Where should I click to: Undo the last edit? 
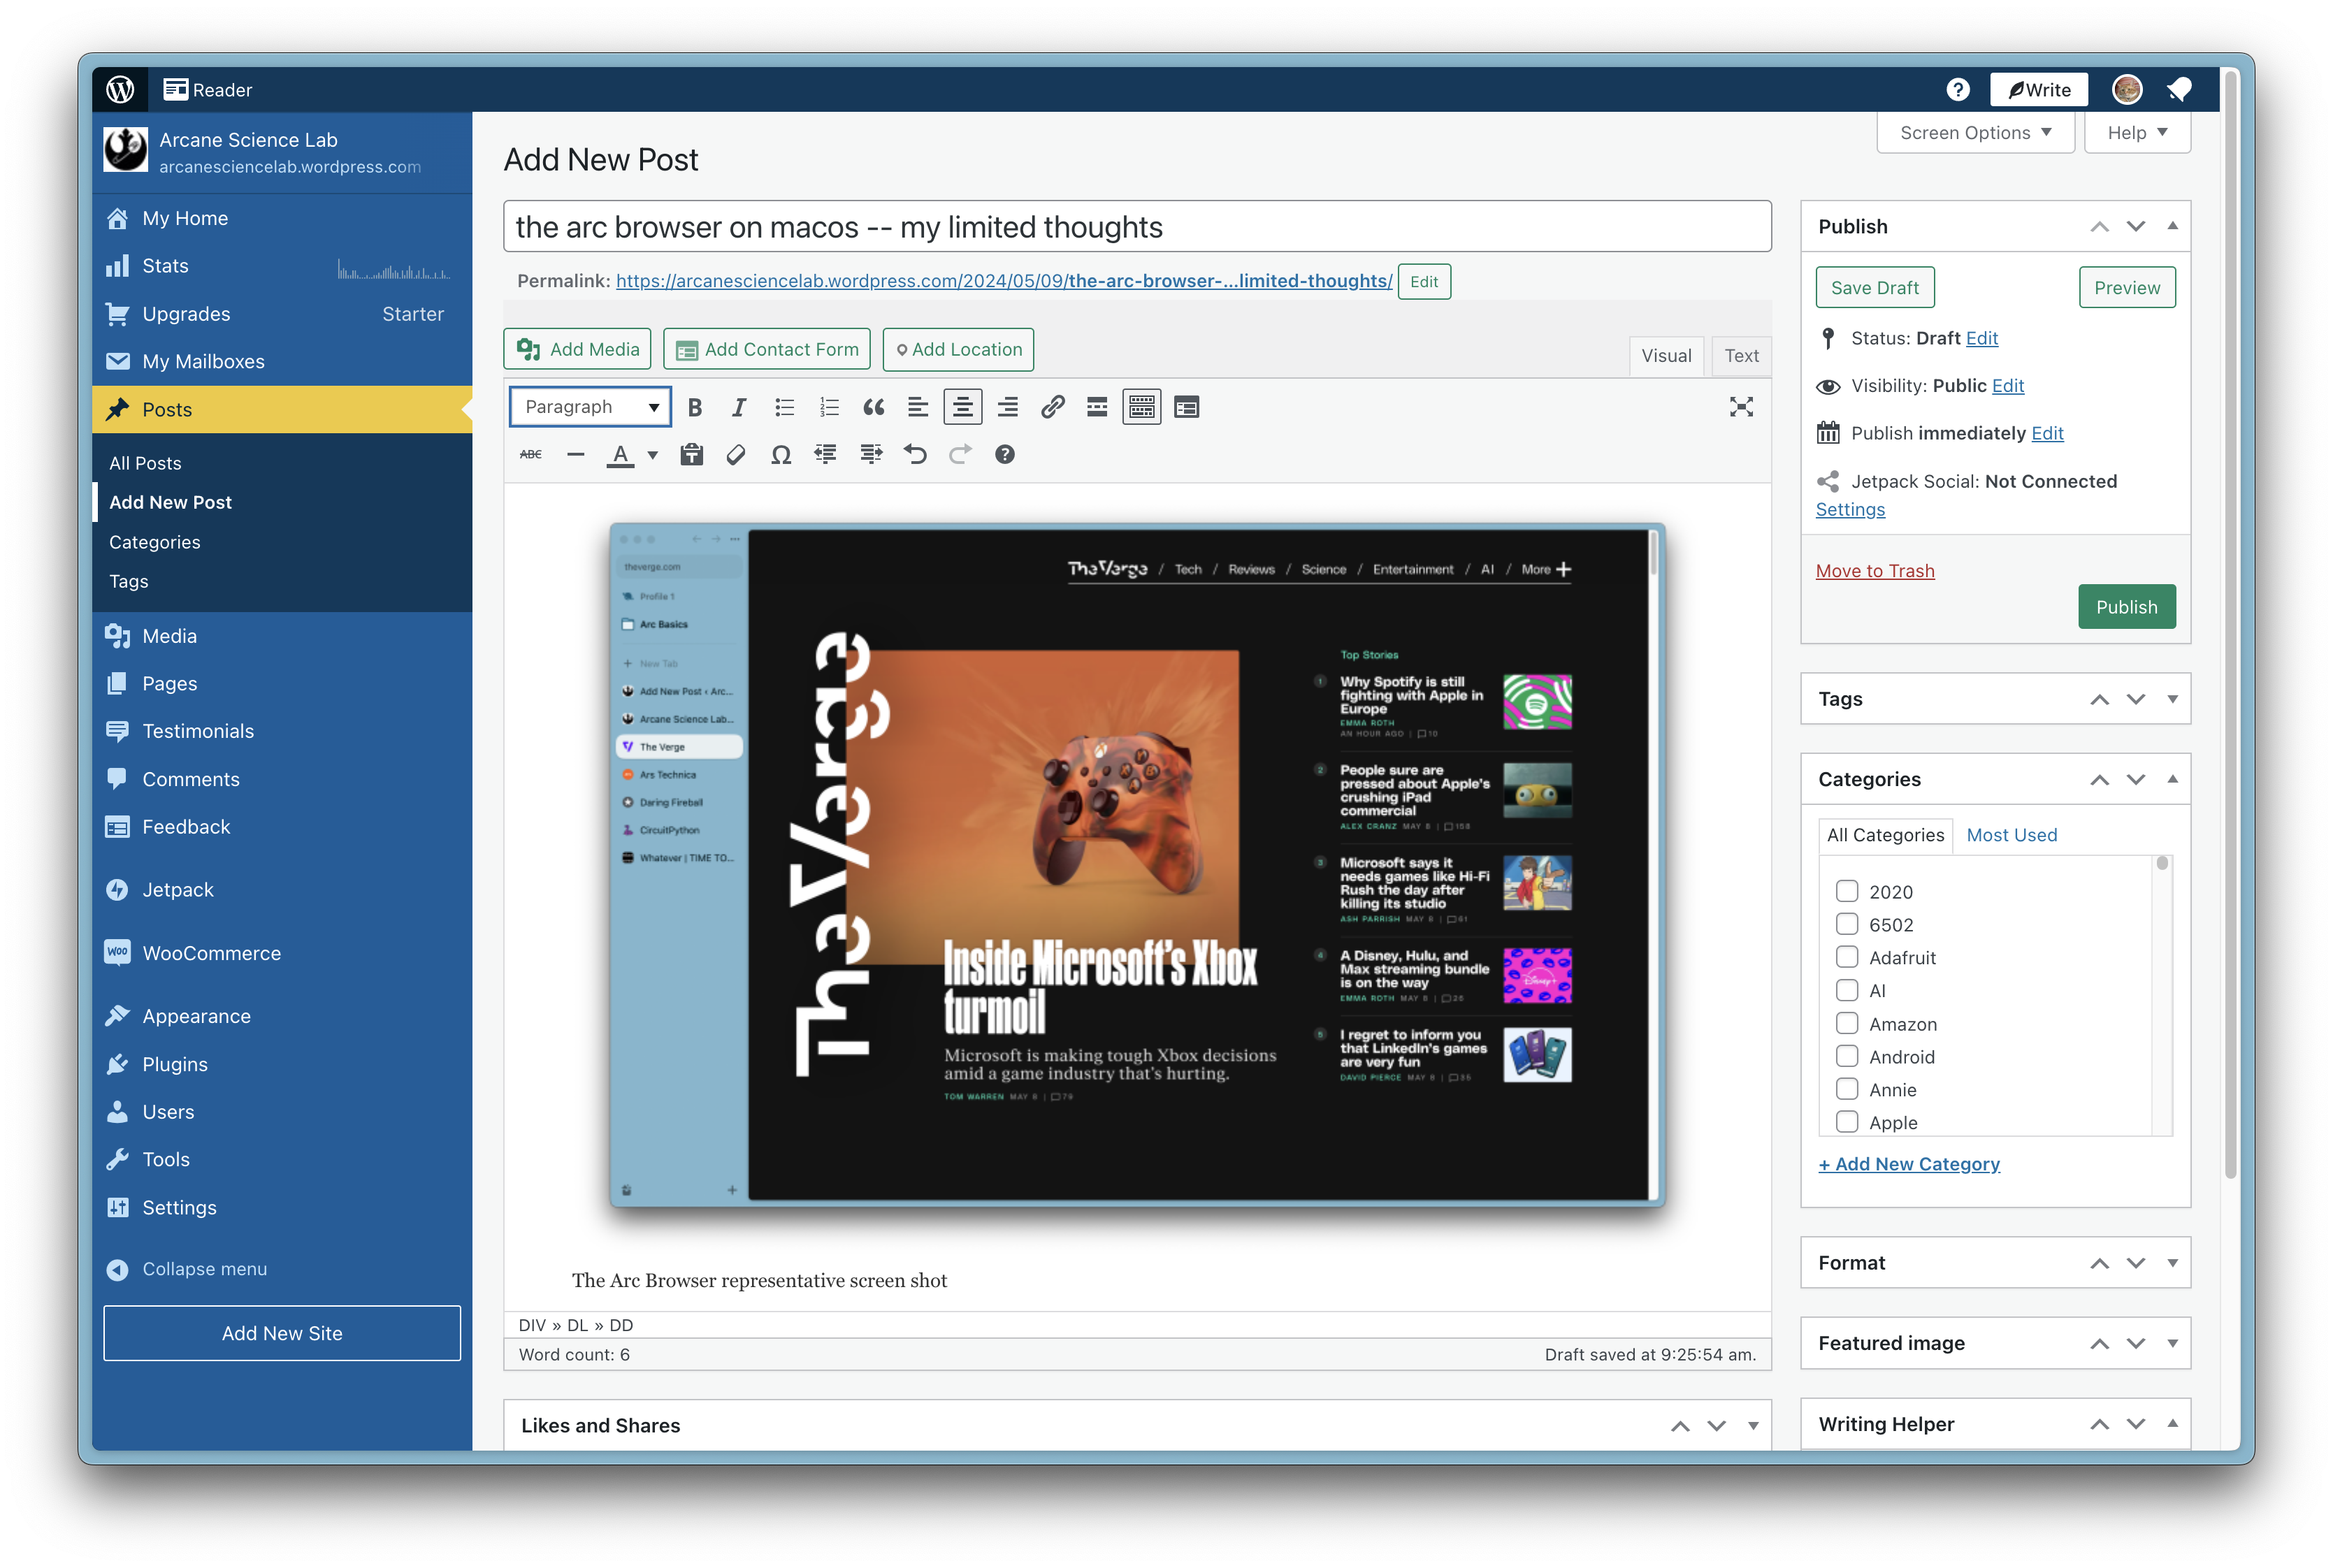[x=915, y=455]
